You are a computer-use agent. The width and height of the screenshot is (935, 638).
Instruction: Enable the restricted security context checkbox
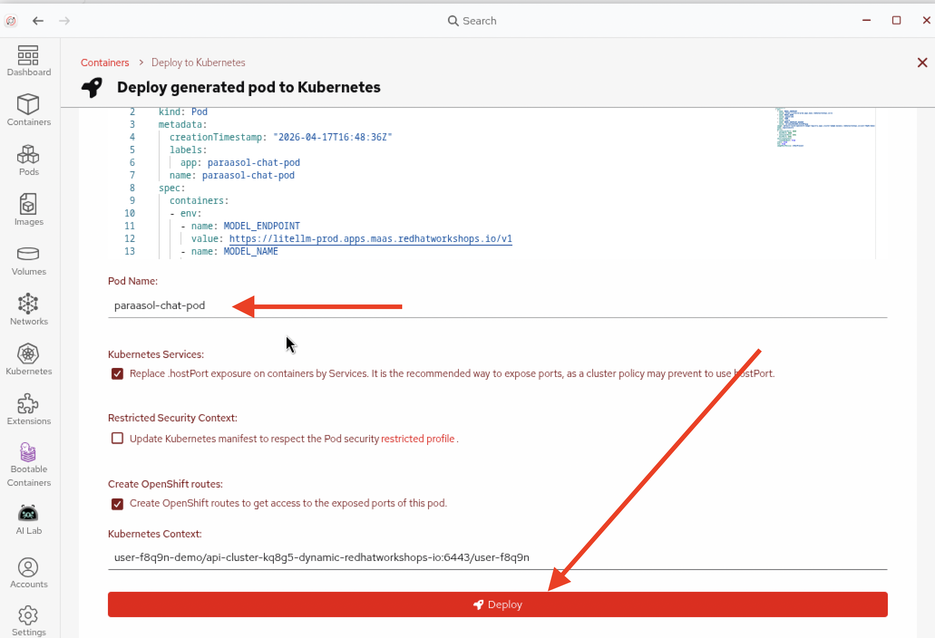coord(117,438)
